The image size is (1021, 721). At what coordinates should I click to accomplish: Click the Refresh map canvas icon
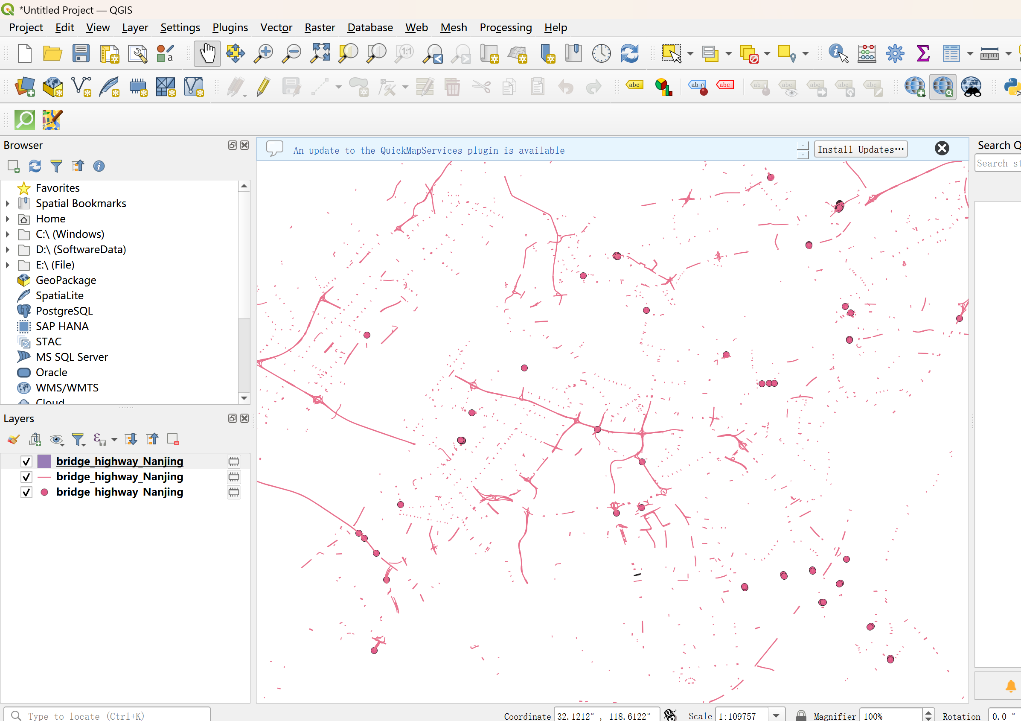[x=629, y=53]
